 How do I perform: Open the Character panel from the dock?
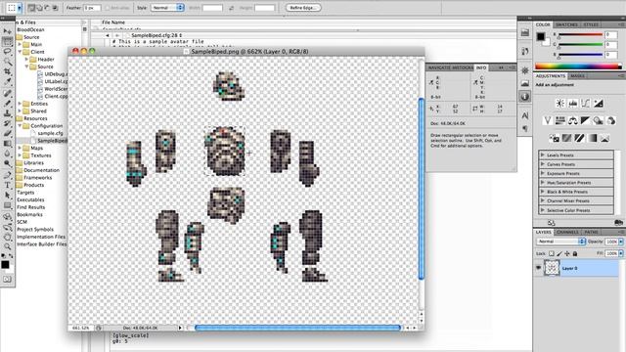click(525, 115)
